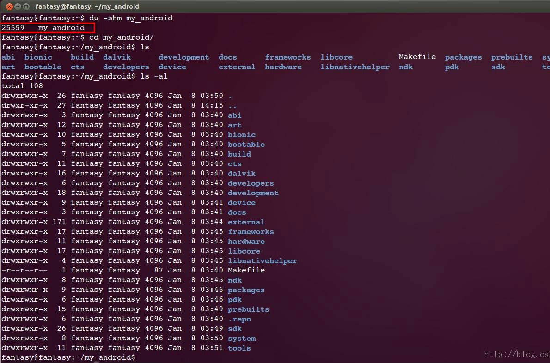This screenshot has height=363, width=550.
Task: Click the red-boxed 25559 my_android output
Action: tap(43, 28)
